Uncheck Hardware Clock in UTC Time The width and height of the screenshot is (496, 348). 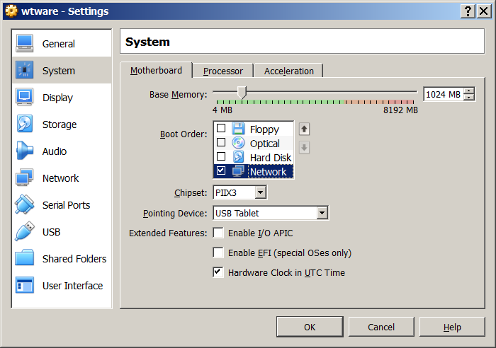click(x=219, y=272)
